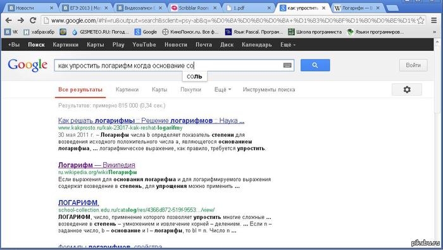Open the Chrome menu icon
The width and height of the screenshot is (443, 250).
point(434,20)
